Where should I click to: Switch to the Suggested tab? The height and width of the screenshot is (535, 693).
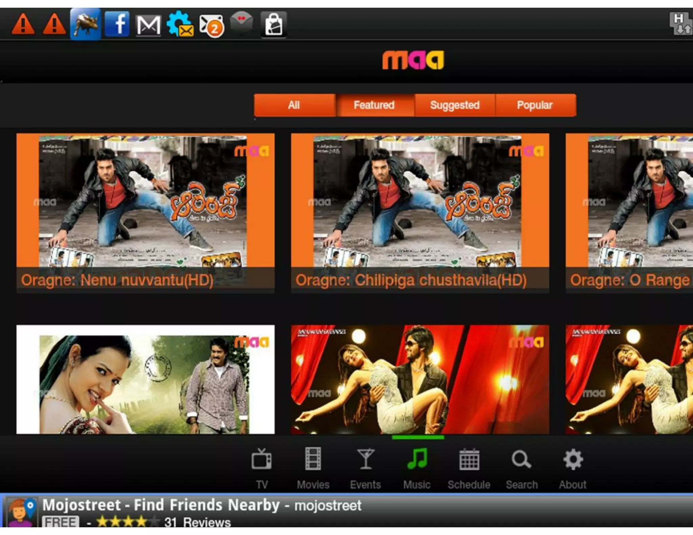(x=454, y=105)
